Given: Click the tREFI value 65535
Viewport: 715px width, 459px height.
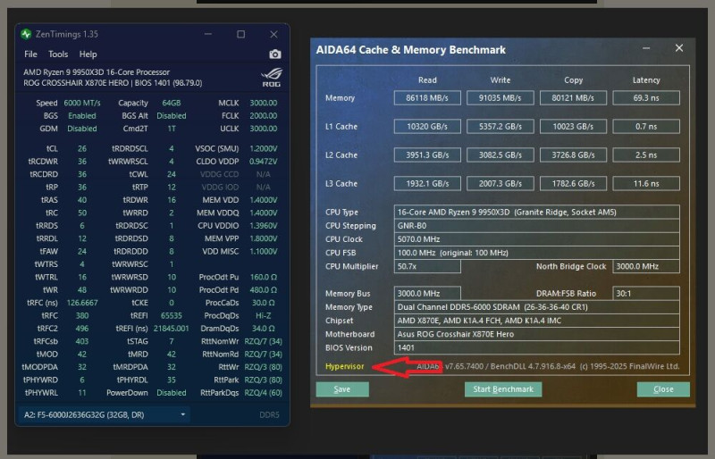Looking at the screenshot, I should pyautogui.click(x=172, y=315).
